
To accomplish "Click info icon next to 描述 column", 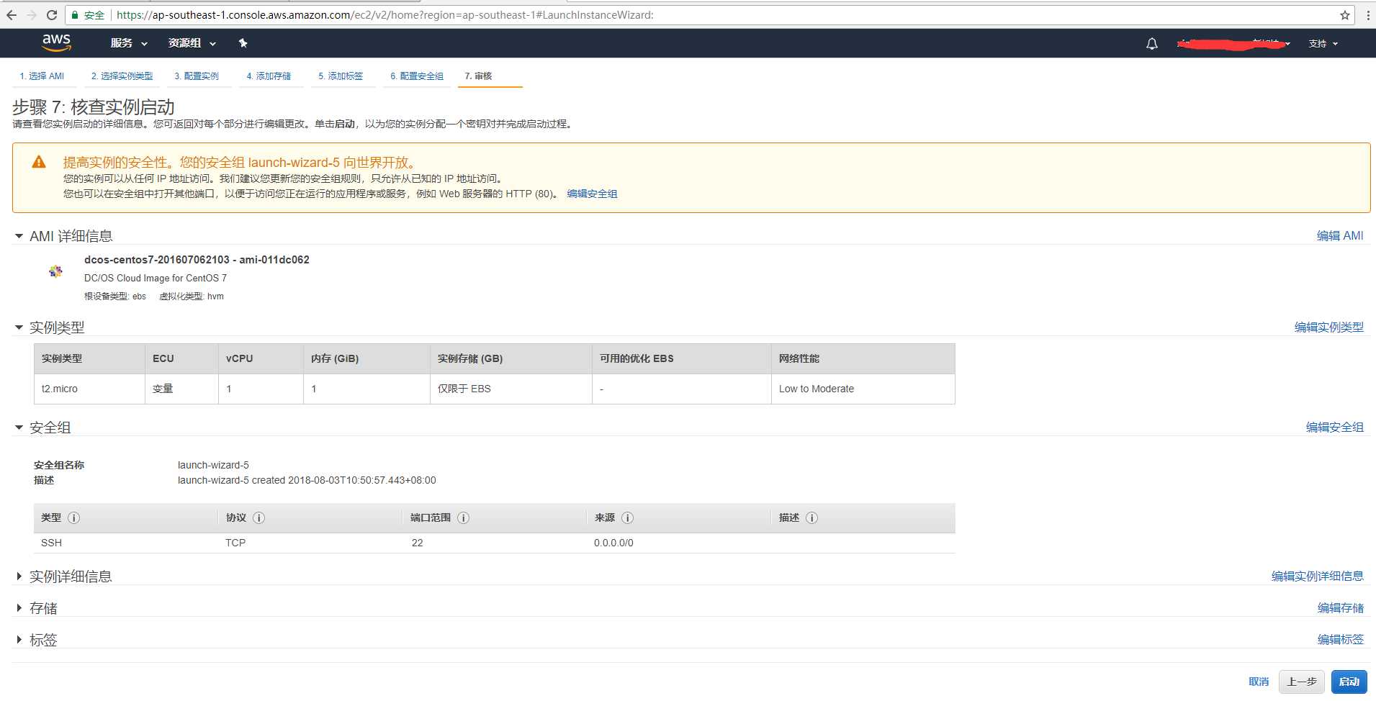I will pos(811,517).
